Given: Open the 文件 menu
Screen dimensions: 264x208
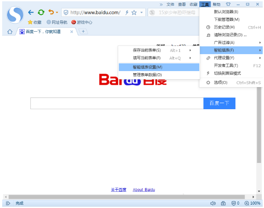Looking at the screenshot, I should click(x=170, y=4).
